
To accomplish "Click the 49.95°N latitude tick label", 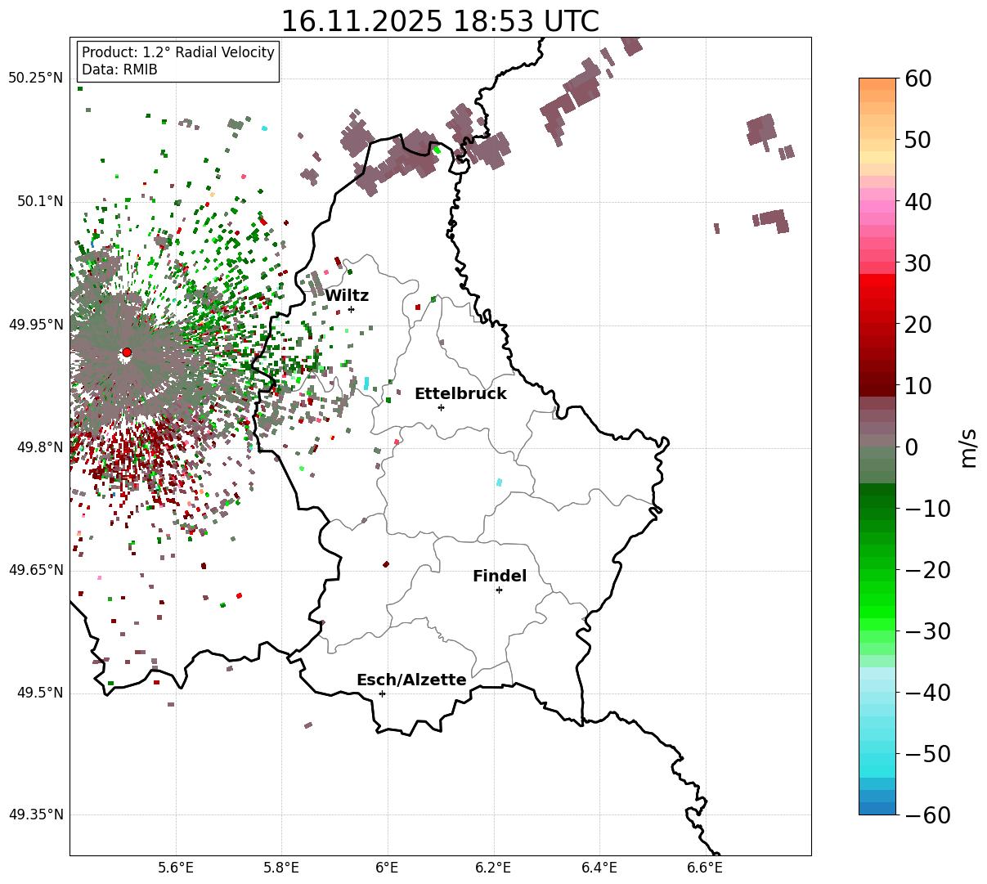I will pyautogui.click(x=36, y=325).
